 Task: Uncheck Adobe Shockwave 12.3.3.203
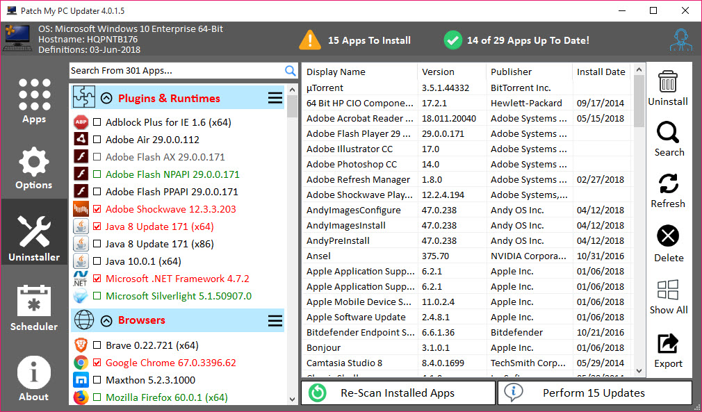pyautogui.click(x=97, y=209)
